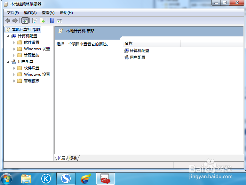Expand 管理模板 under 用户配置
Viewport: 246px width, 185px height.
[14, 81]
